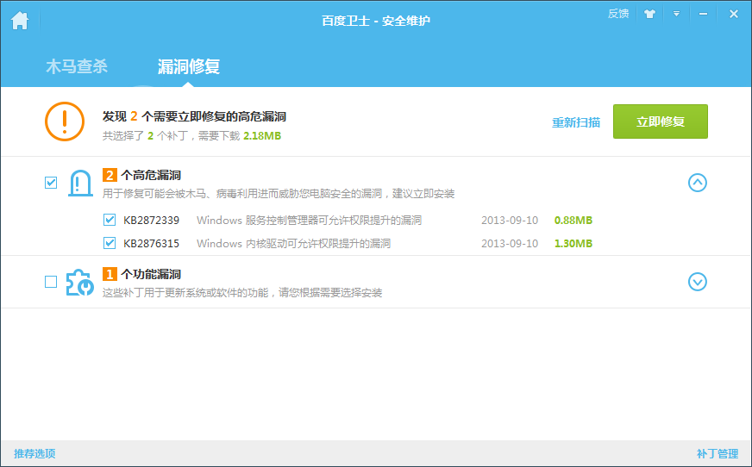This screenshot has height=467, width=752.
Task: Minimize the 百度卫士 window
Action: pyautogui.click(x=703, y=14)
